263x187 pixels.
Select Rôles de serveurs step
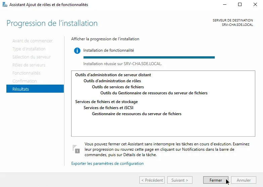click(29, 65)
